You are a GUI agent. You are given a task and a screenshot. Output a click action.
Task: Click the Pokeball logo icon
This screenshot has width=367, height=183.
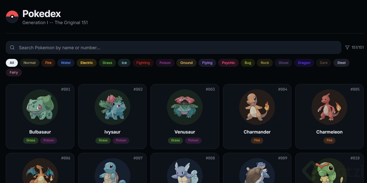pos(12,17)
